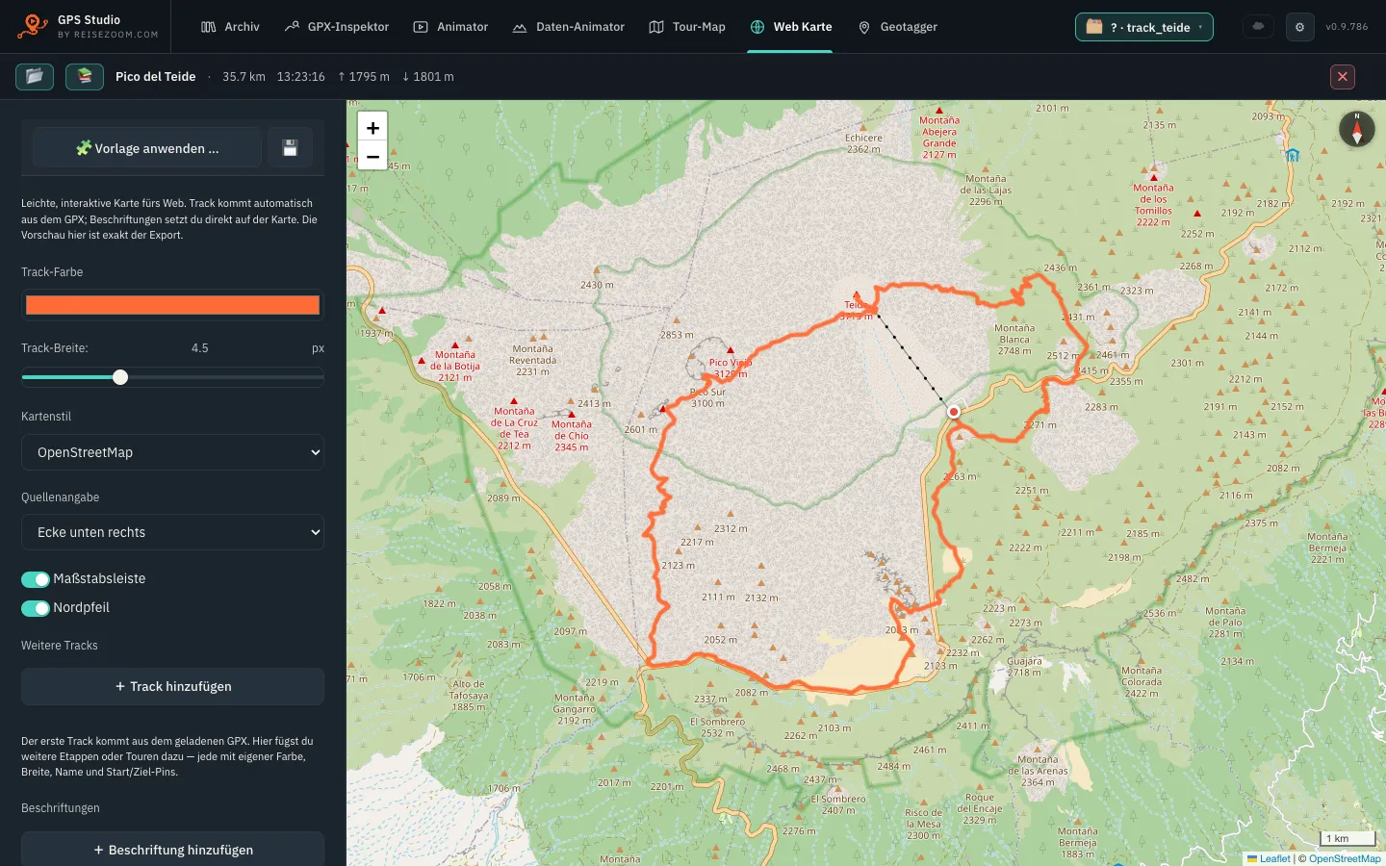The height and width of the screenshot is (866, 1386).
Task: Click the 1801 m descent value
Action: click(428, 77)
